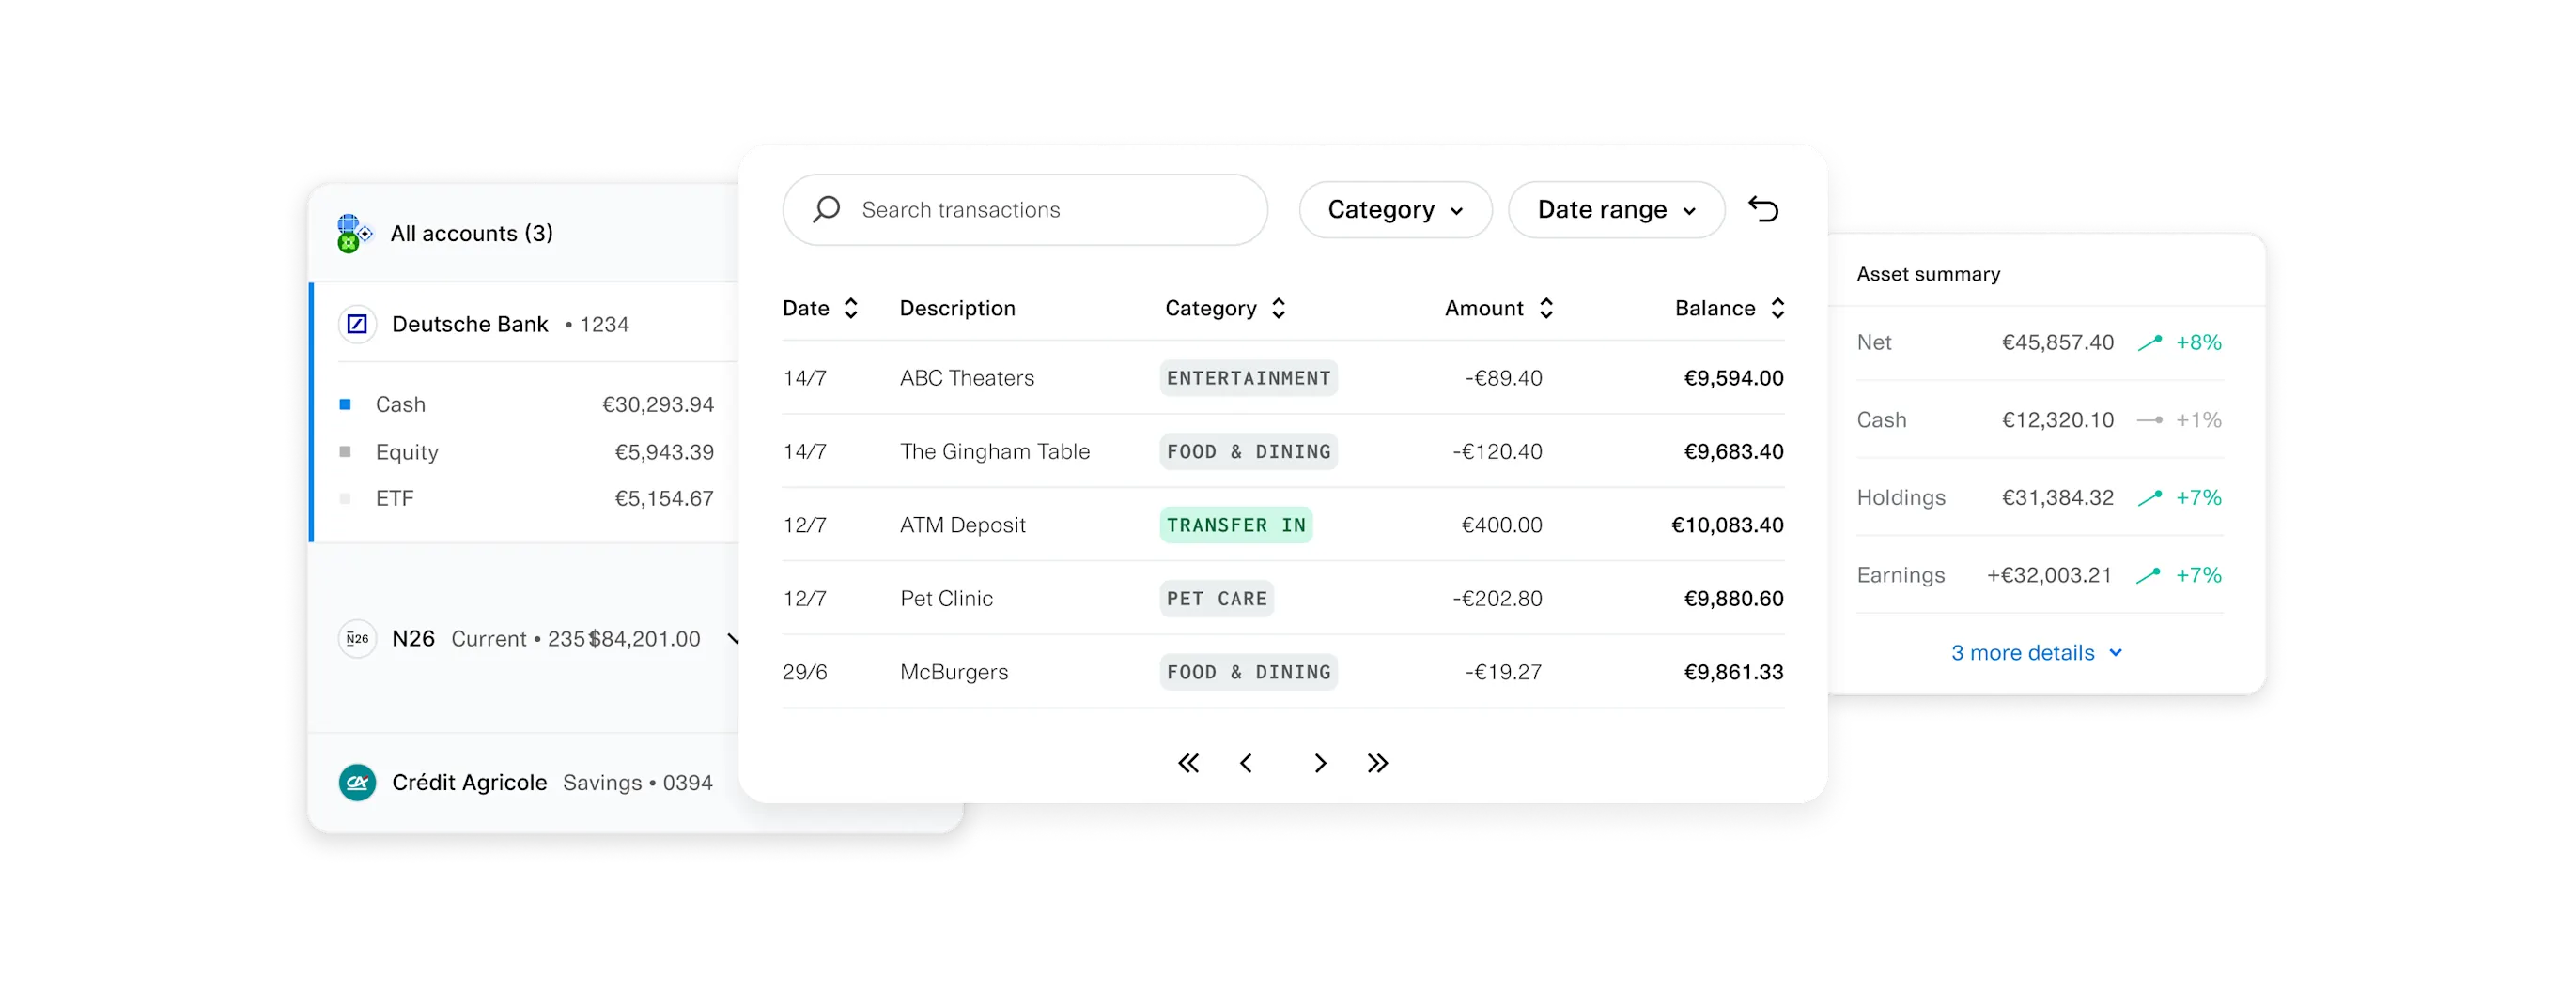This screenshot has width=2576, height=989.
Task: Open the Pet Clinic transaction
Action: click(x=1283, y=599)
